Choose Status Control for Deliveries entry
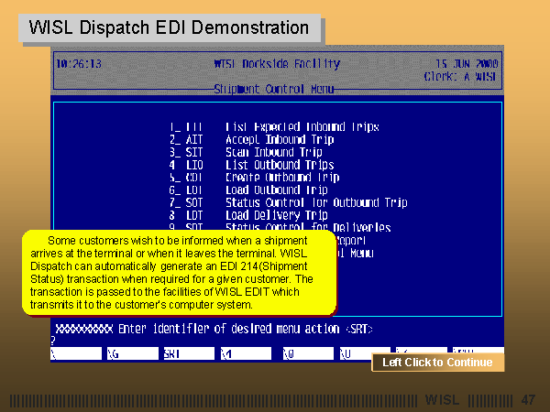This screenshot has height=412, width=550. point(307,227)
